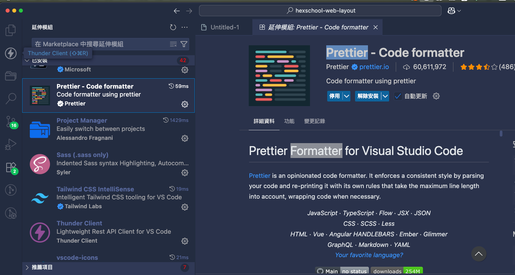Open Extensions view with 2 badge
This screenshot has height=275, width=515.
(11, 168)
